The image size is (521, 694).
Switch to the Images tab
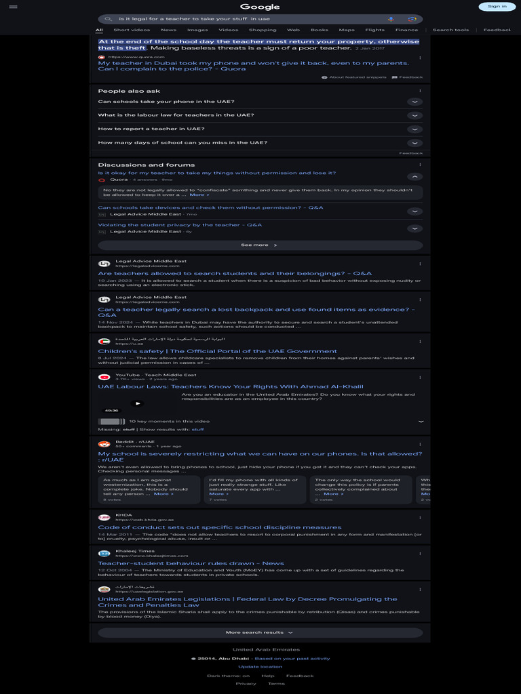[197, 30]
